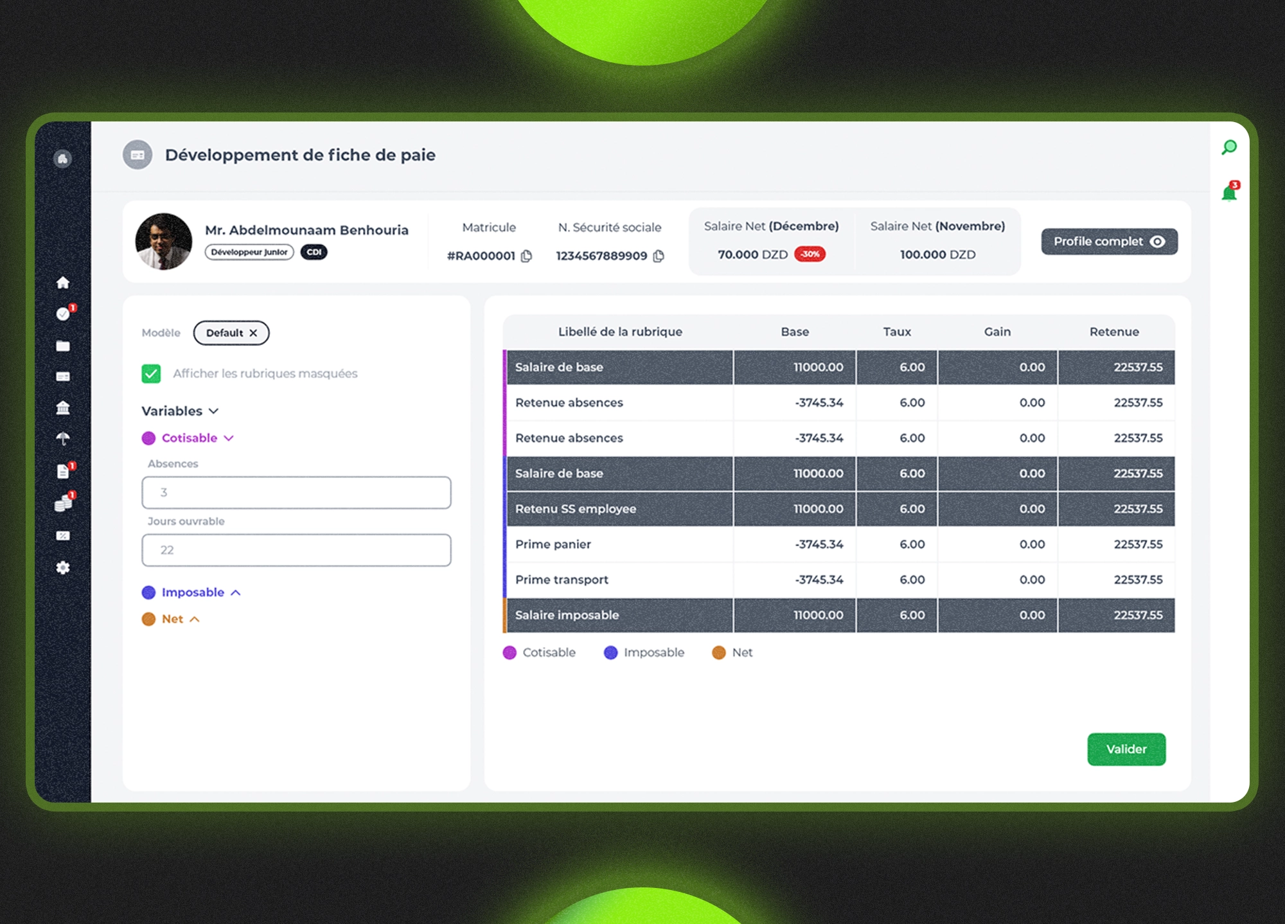Click the Jours ouvrable input field
Viewport: 1285px width, 924px height.
pos(296,550)
